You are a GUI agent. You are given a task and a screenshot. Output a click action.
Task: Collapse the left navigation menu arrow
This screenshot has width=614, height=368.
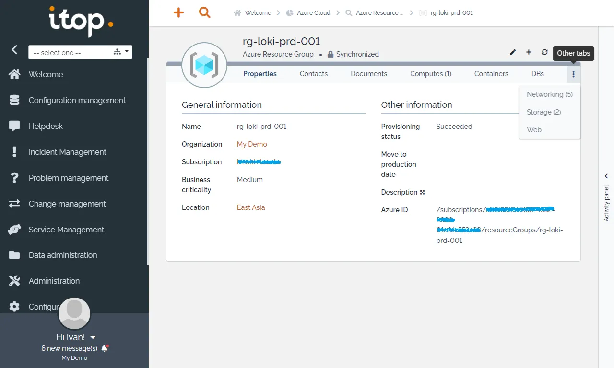click(x=14, y=49)
